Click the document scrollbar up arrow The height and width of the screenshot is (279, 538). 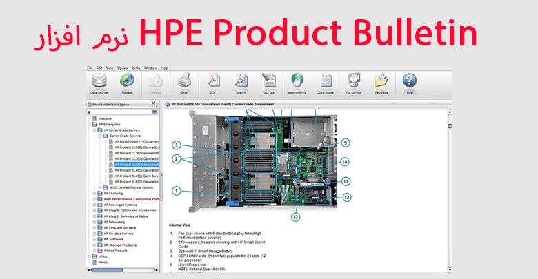[450, 112]
